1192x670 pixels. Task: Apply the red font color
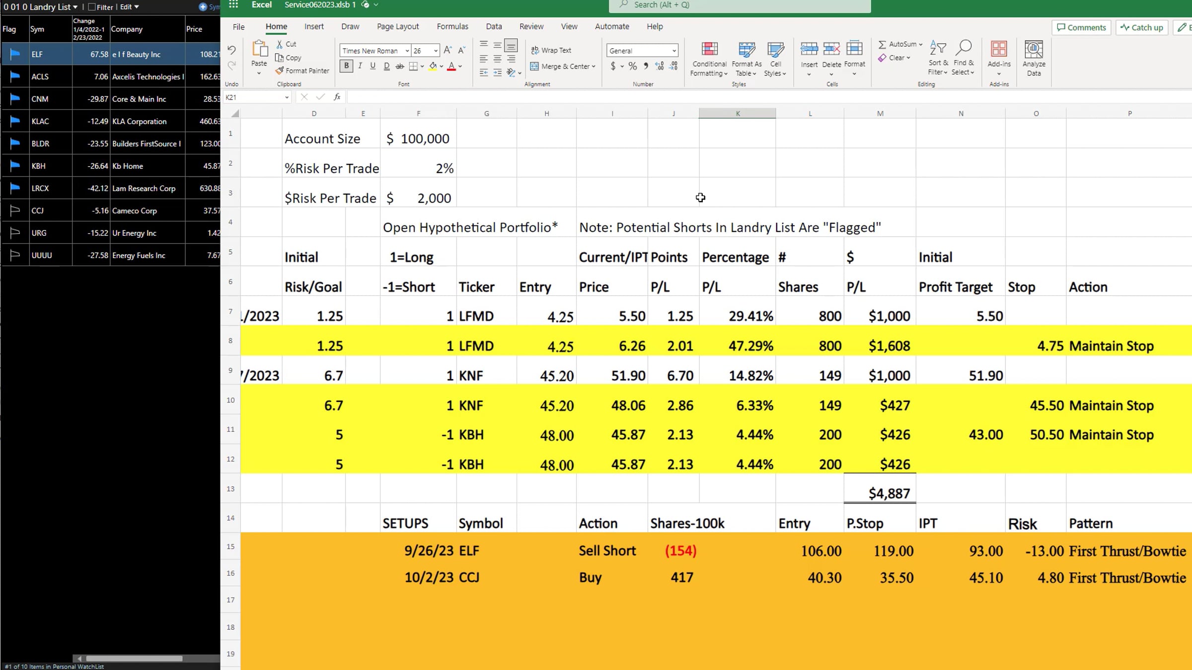pyautogui.click(x=451, y=66)
